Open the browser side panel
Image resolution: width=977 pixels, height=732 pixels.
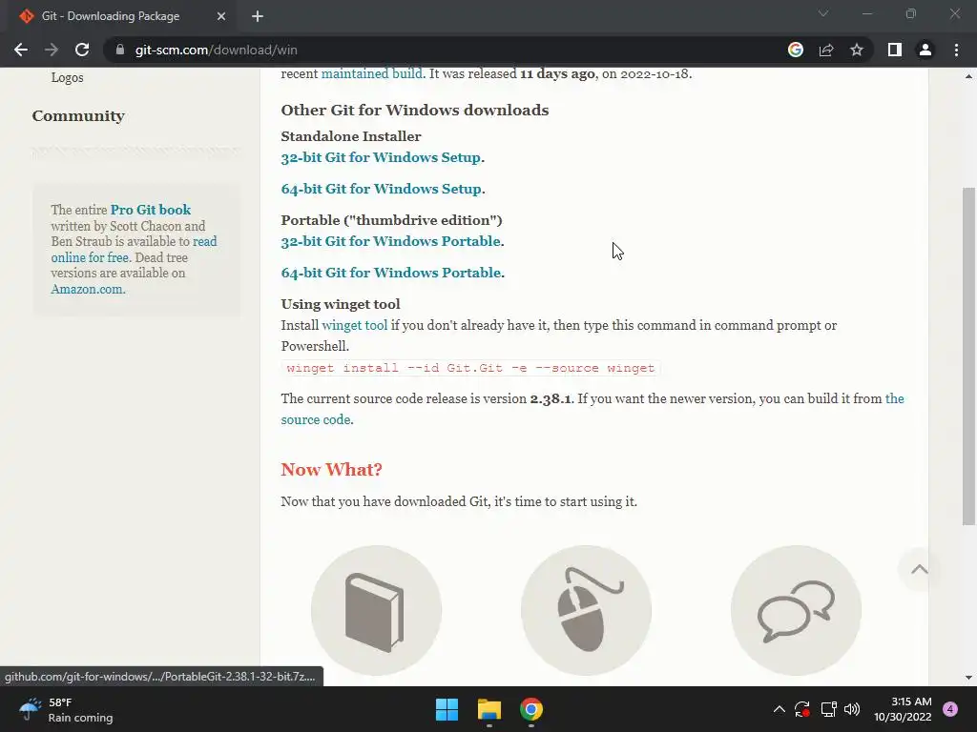(x=895, y=50)
